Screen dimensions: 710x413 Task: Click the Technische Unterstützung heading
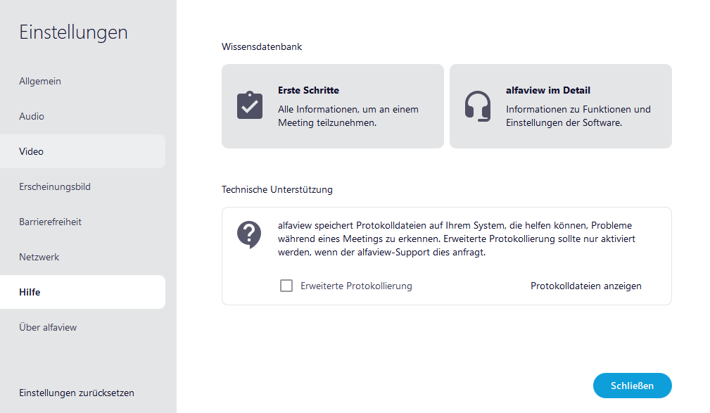(x=270, y=189)
